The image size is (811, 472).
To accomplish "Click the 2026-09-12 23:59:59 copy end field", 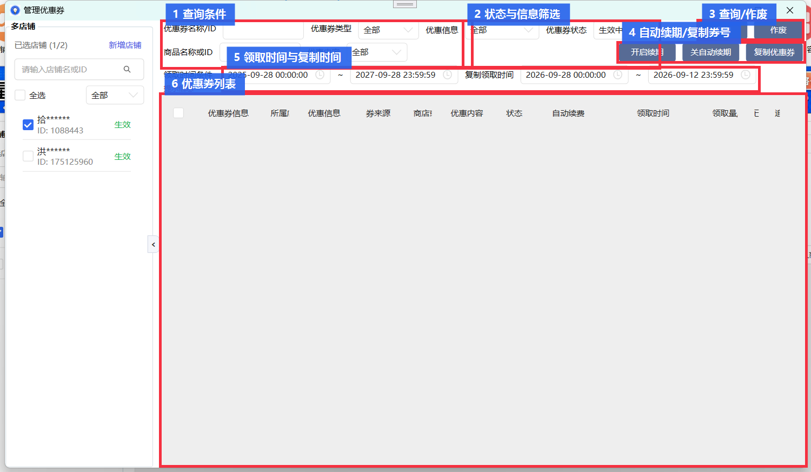I will click(702, 75).
